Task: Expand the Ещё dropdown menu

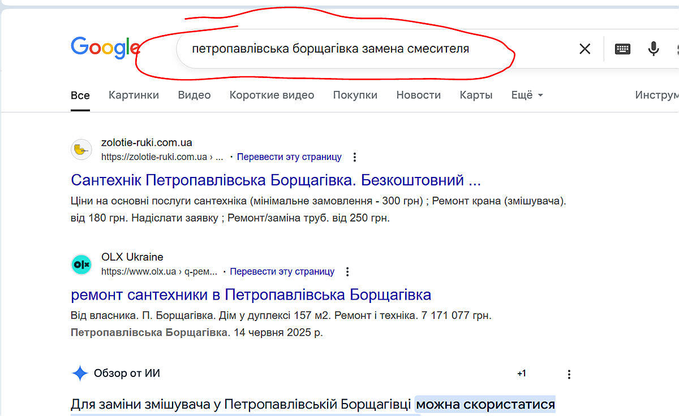Action: 527,95
